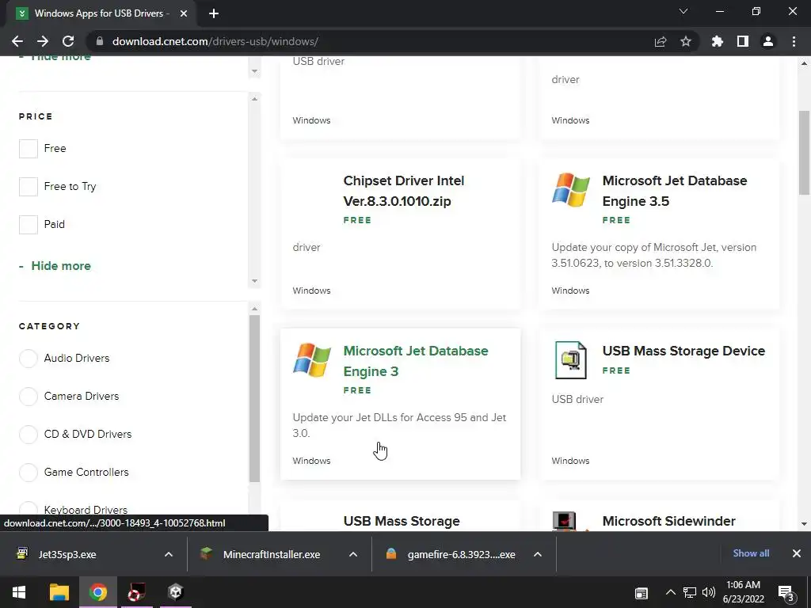The height and width of the screenshot is (608, 811).
Task: Open the tab search chevron
Action: (683, 11)
